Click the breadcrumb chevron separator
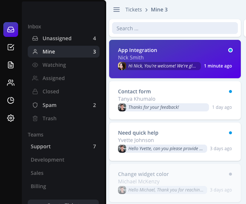Screen dimensions: 246x204 (146, 10)
